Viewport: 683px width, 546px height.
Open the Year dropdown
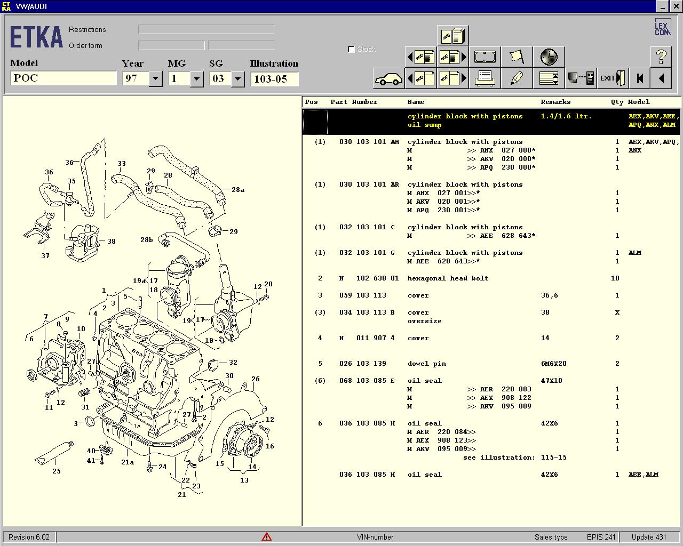[x=155, y=79]
